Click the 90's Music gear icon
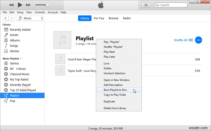The image size is (211, 131). click(6, 69)
